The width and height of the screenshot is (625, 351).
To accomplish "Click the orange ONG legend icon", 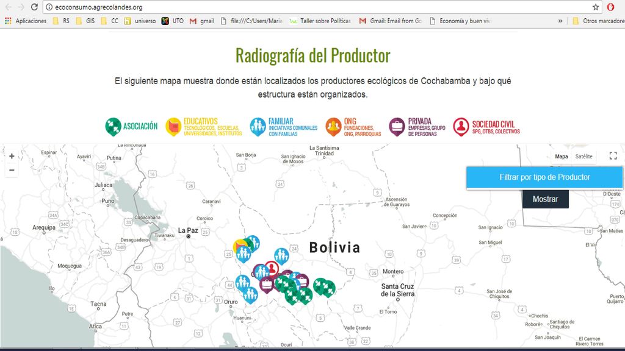I will pos(333,127).
